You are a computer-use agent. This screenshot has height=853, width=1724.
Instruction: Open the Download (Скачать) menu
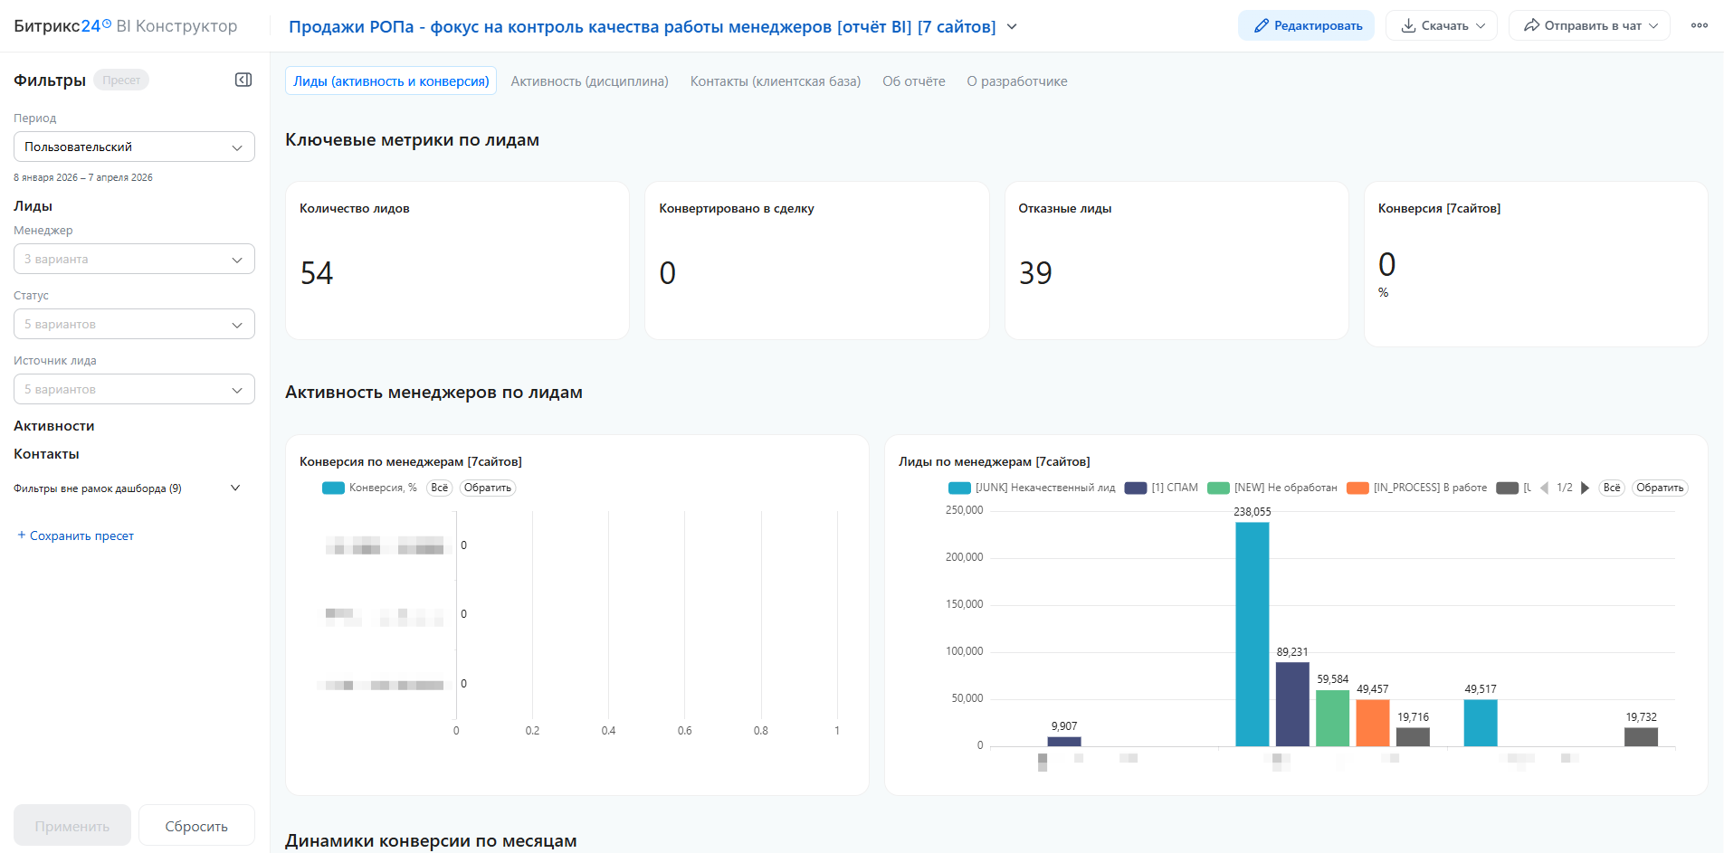coord(1441,25)
